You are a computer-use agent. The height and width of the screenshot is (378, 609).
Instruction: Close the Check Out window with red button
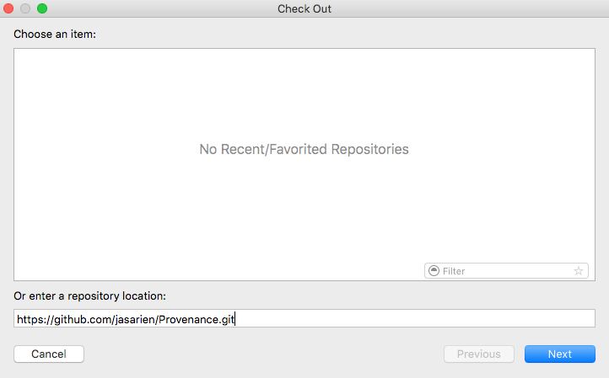coord(10,8)
